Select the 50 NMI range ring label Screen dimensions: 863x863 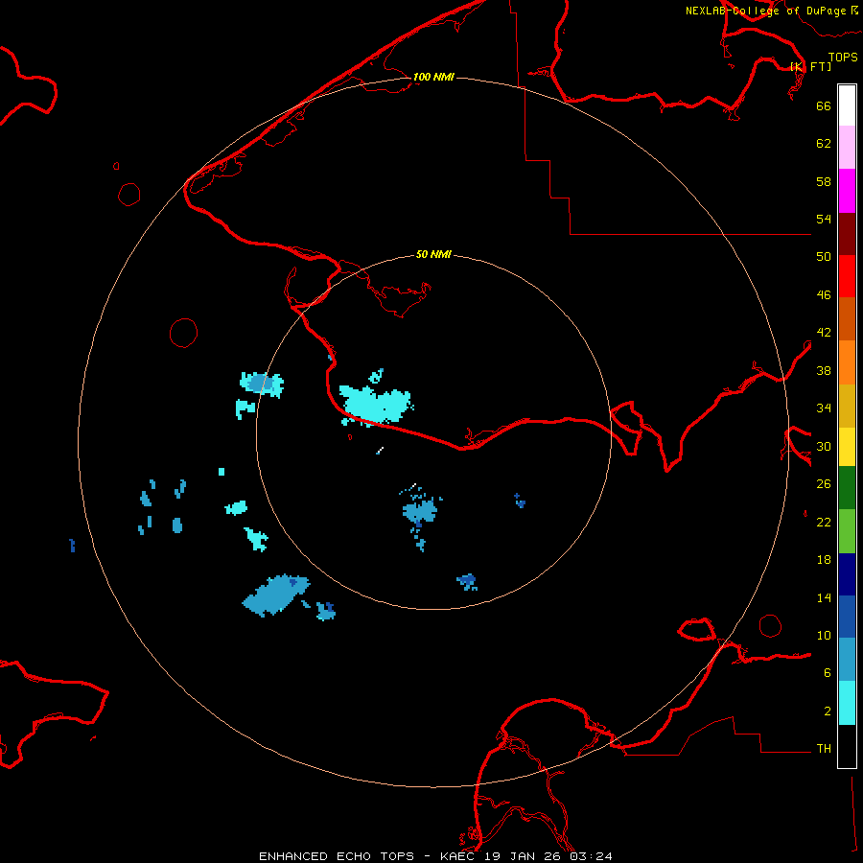[x=433, y=254]
